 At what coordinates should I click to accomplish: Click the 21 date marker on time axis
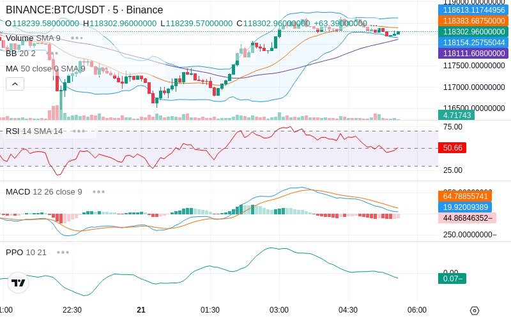(x=141, y=310)
